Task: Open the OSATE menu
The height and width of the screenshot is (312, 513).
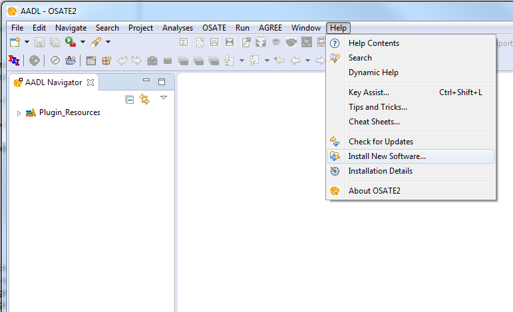Action: click(x=214, y=28)
